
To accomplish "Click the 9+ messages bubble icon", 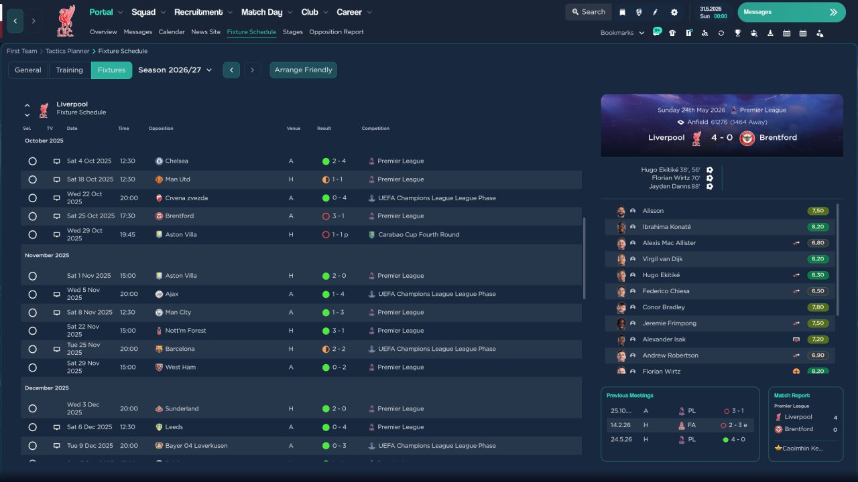I will click(x=657, y=31).
